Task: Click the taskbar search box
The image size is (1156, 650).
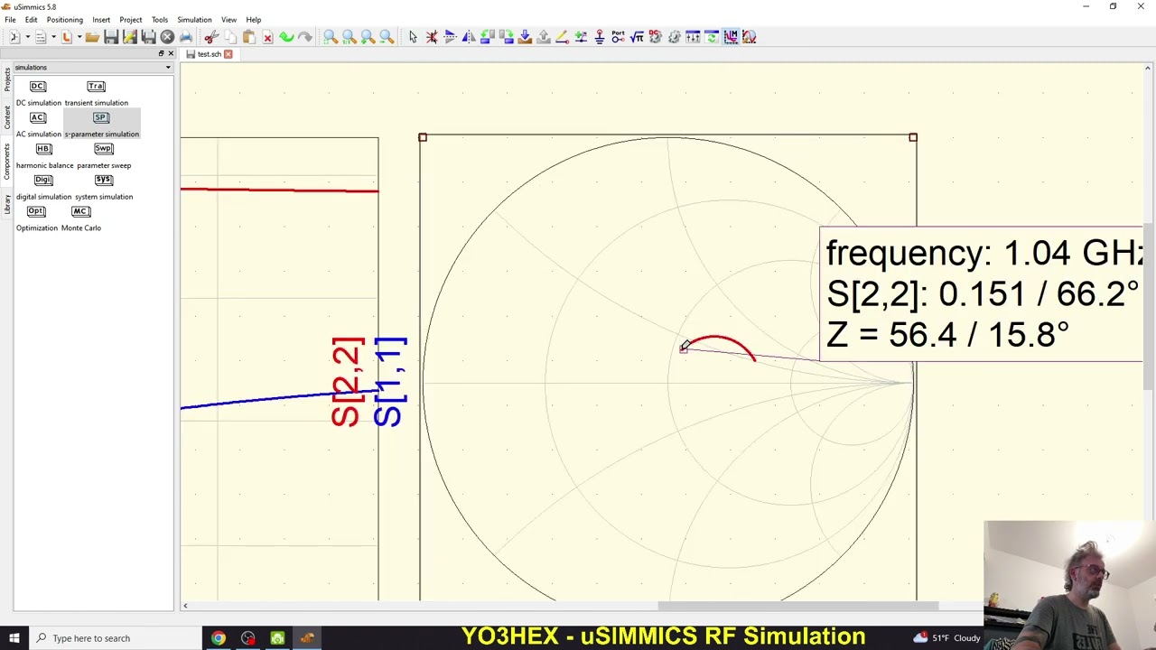Action: pyautogui.click(x=116, y=638)
